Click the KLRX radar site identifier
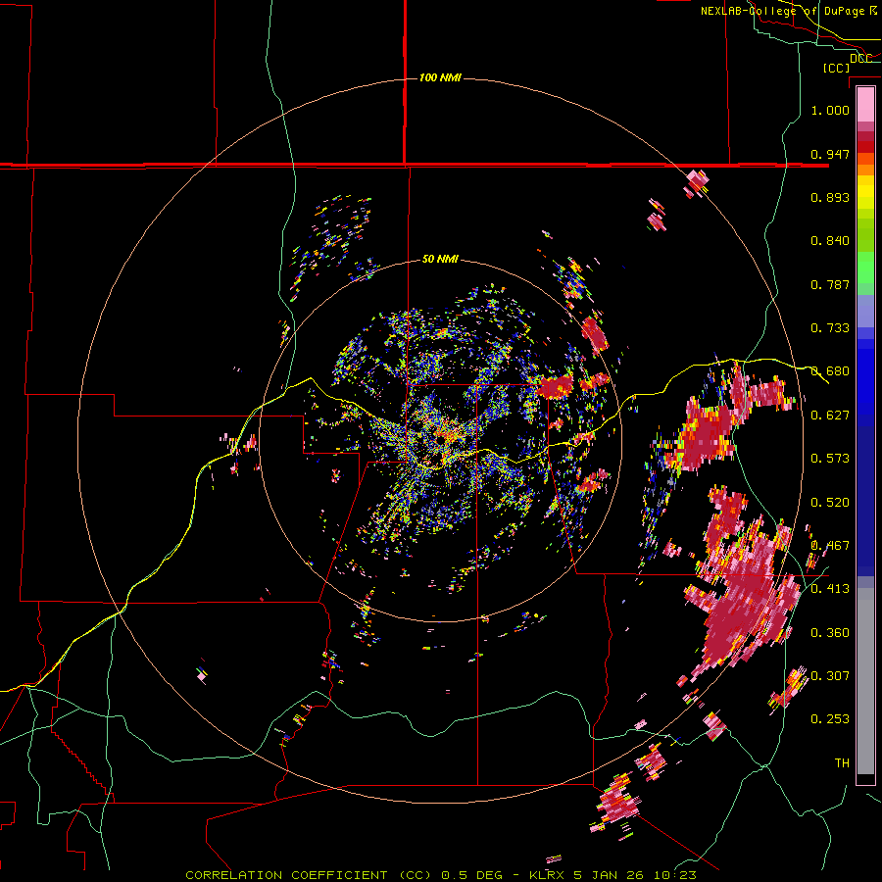 pos(548,875)
